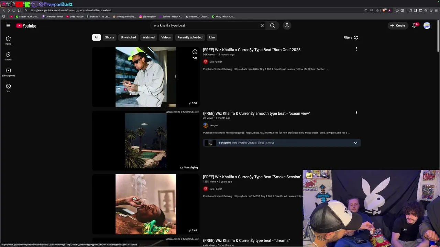
Task: Open the account avatar menu
Action: [x=427, y=25]
